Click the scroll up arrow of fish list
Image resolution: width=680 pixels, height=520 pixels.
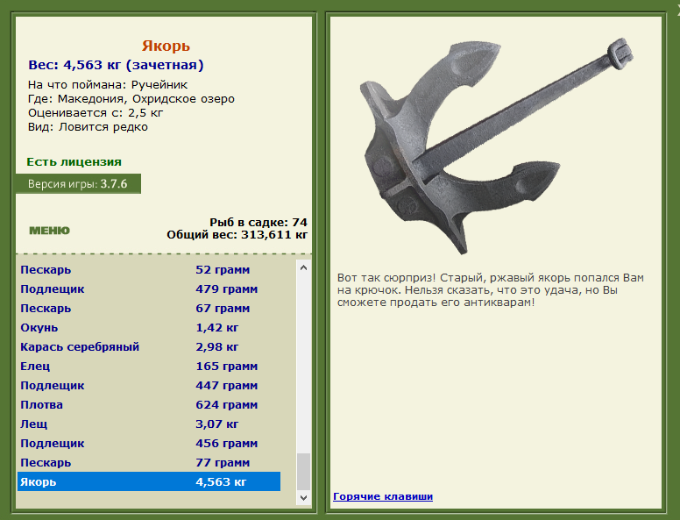(303, 267)
